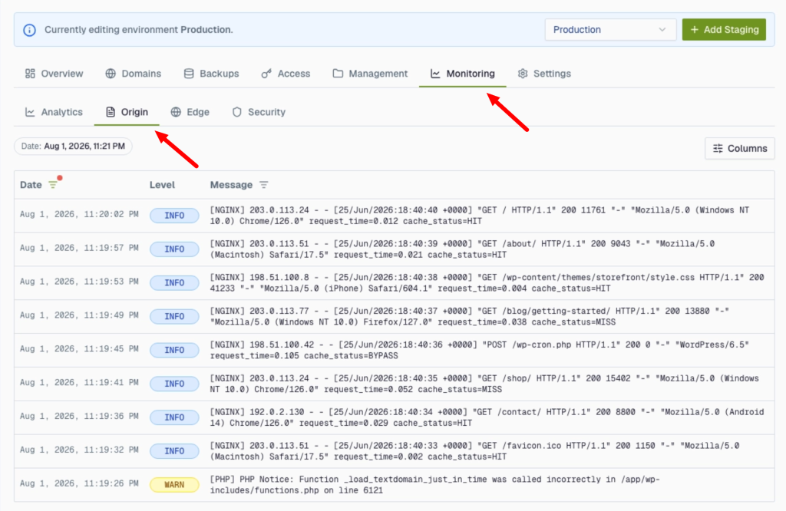This screenshot has width=786, height=511.
Task: Click INFO badge in 11:19:49 PM row
Action: (174, 316)
